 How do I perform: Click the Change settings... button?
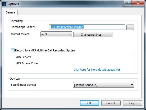click(x=93, y=35)
